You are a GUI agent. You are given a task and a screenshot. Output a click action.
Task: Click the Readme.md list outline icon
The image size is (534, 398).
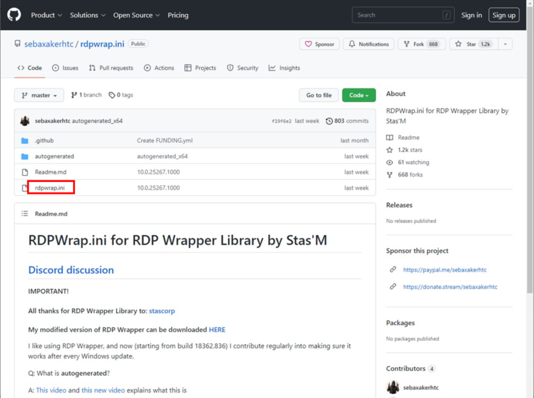pos(25,214)
